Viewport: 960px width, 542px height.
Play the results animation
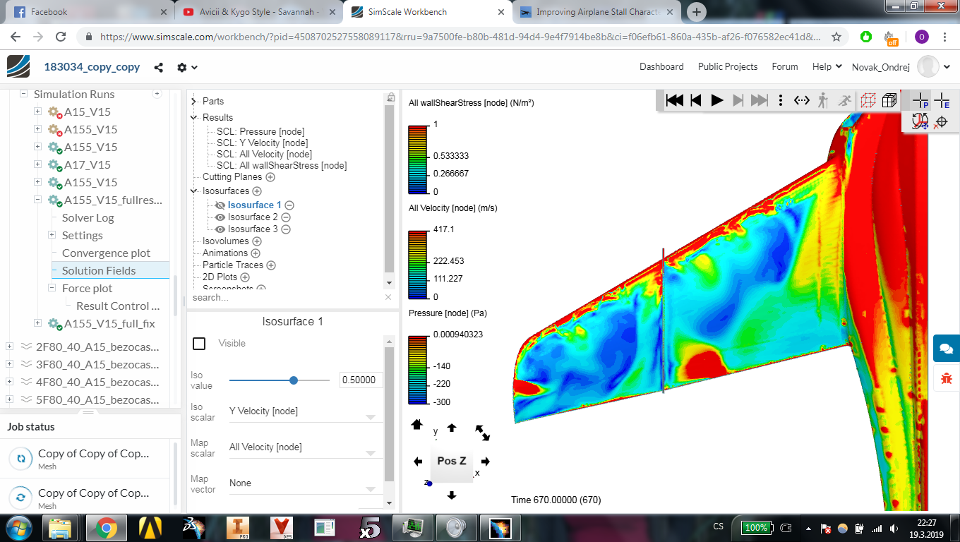[x=717, y=100]
